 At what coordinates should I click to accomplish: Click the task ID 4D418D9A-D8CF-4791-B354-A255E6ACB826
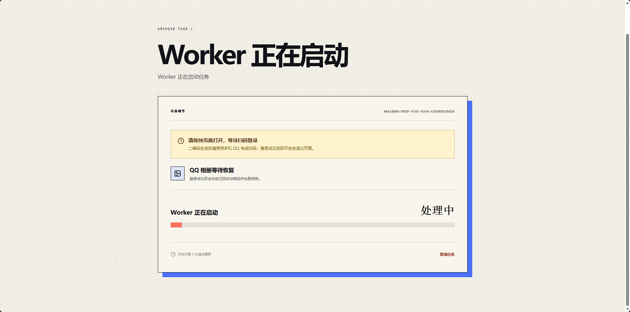[419, 112]
